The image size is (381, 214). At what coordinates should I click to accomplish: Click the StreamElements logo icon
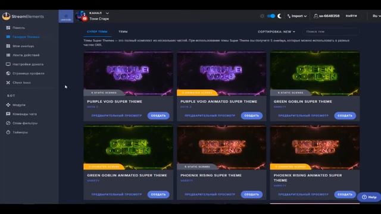(x=6, y=16)
